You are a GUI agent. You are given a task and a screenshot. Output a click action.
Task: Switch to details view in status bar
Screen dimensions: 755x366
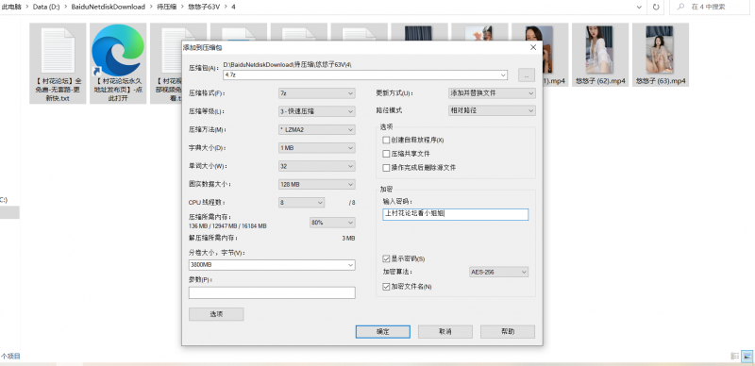(x=735, y=356)
